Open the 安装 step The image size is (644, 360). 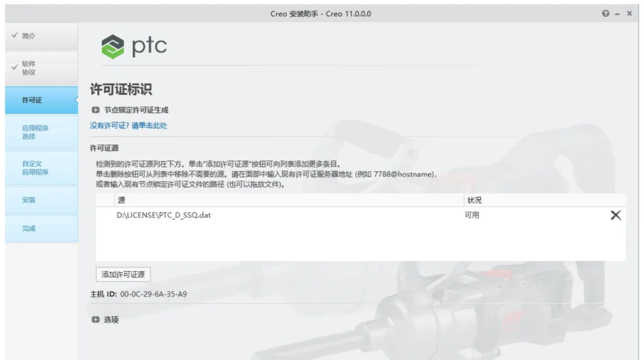[42, 200]
